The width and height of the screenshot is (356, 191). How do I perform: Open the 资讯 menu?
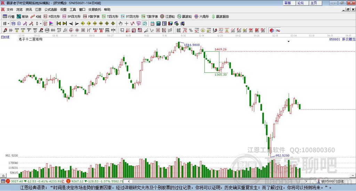point(29,9)
